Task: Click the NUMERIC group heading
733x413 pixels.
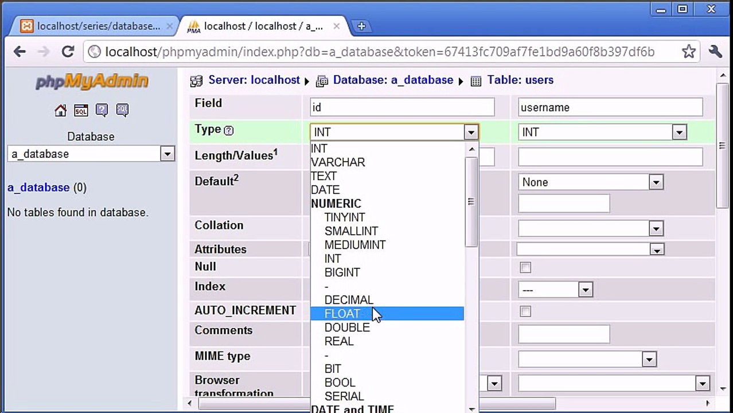Action: pos(336,204)
